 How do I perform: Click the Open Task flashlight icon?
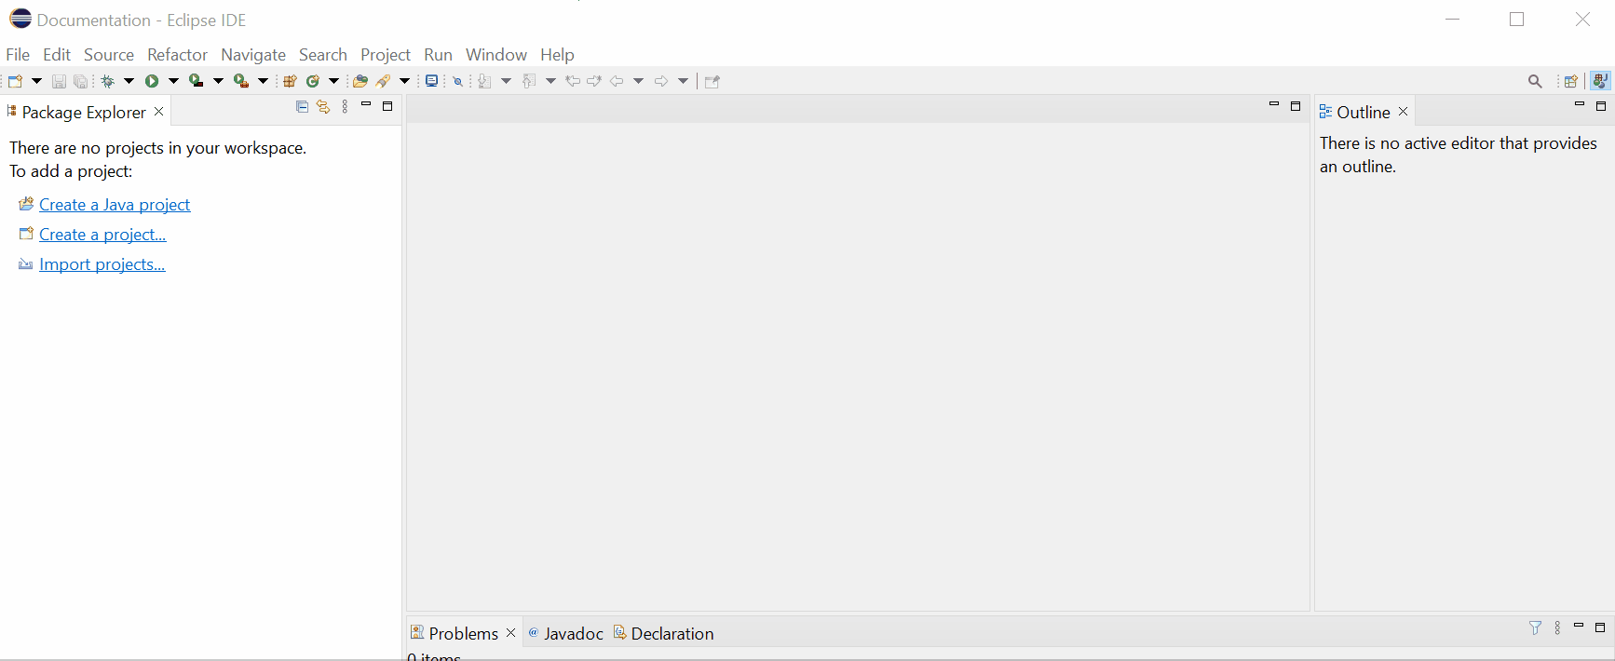[x=384, y=81]
